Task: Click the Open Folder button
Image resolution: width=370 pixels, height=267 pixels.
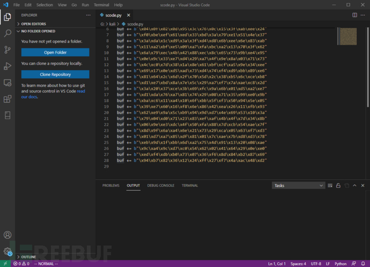Action: [x=55, y=52]
